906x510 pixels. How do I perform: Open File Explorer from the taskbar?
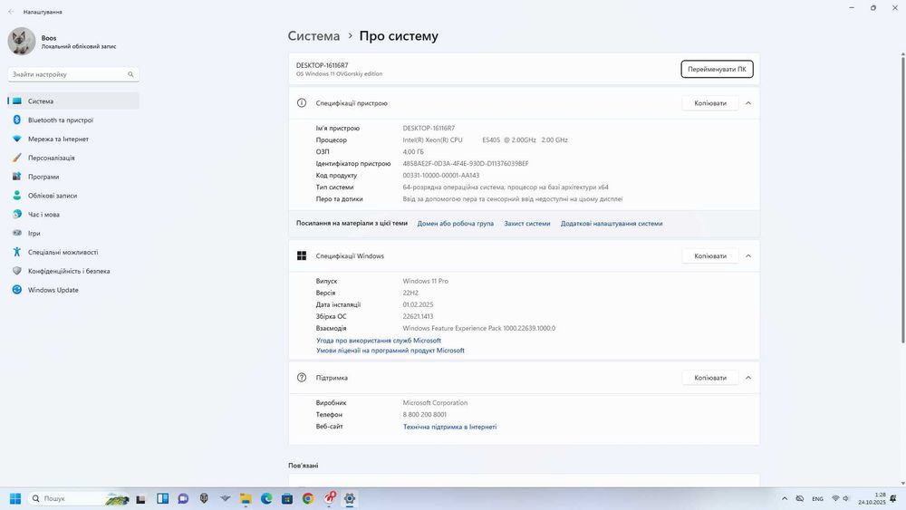(x=246, y=498)
